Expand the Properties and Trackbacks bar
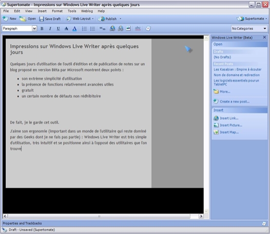The image size is (270, 234). [x=135, y=223]
